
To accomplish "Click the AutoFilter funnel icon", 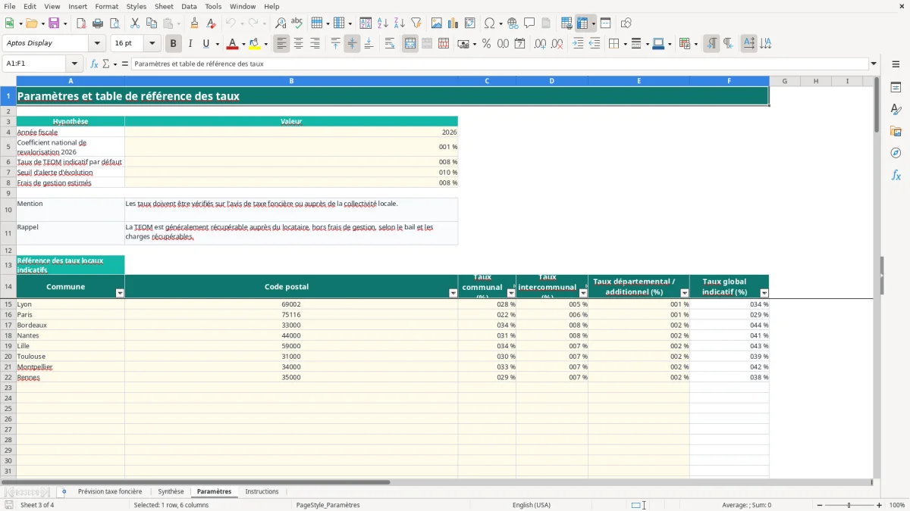I will pyautogui.click(x=416, y=23).
